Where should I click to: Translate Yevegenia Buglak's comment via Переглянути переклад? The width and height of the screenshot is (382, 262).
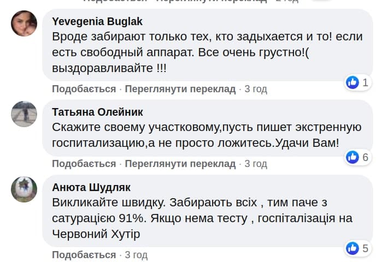[180, 89]
